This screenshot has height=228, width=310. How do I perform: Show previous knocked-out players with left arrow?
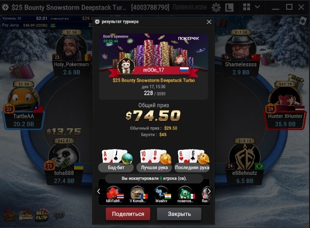click(x=98, y=191)
